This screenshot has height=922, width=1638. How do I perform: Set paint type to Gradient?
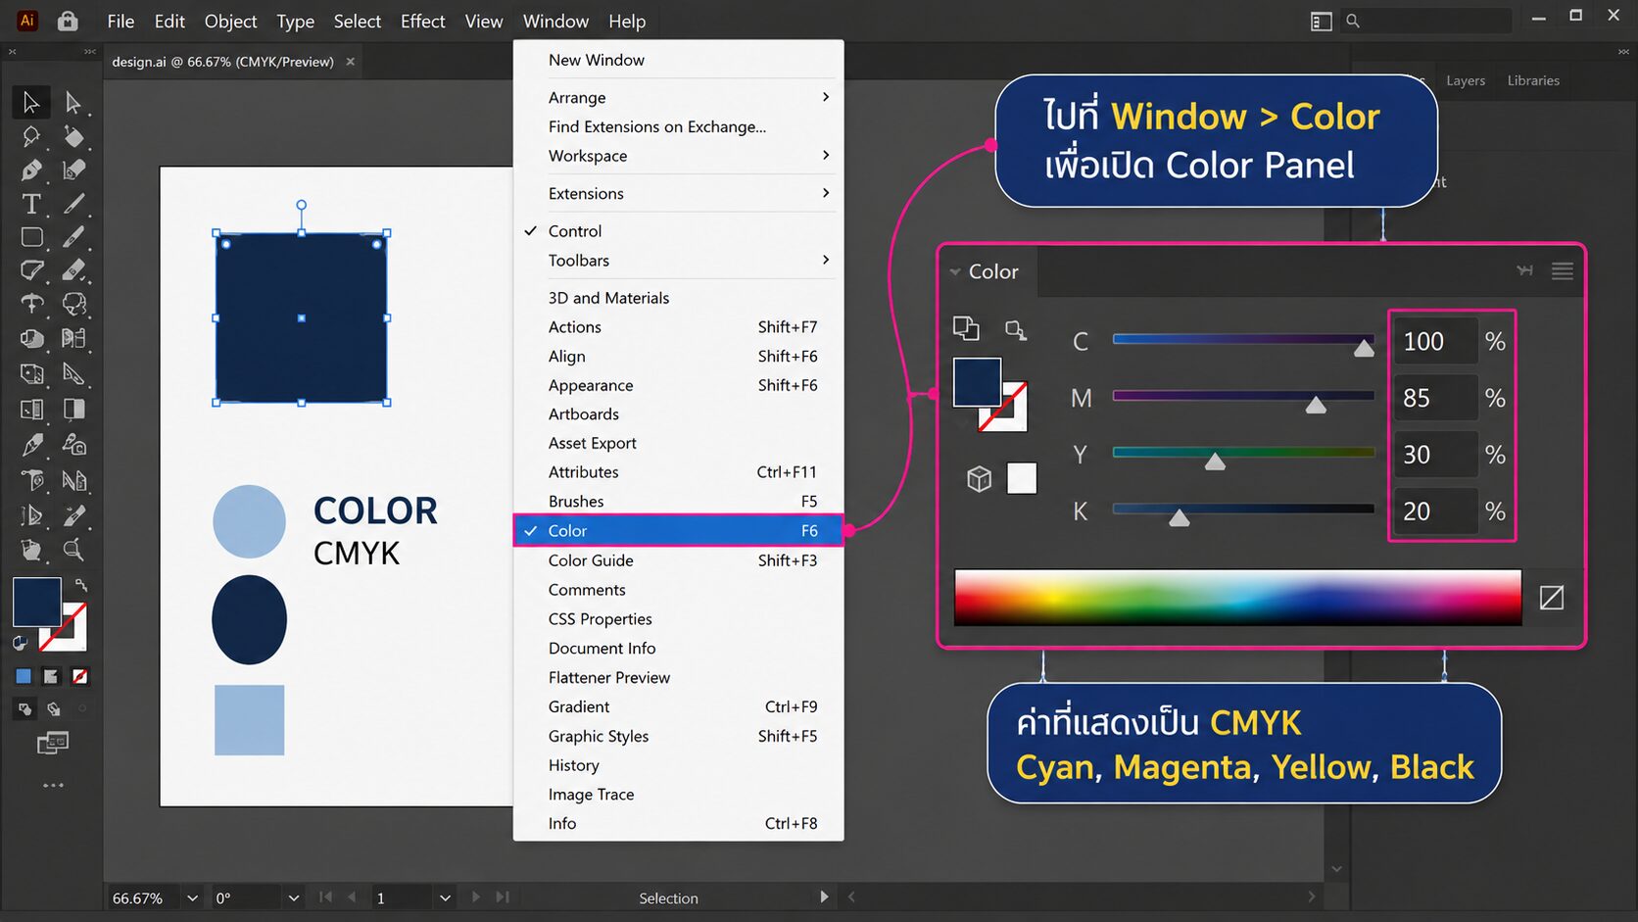(x=51, y=676)
